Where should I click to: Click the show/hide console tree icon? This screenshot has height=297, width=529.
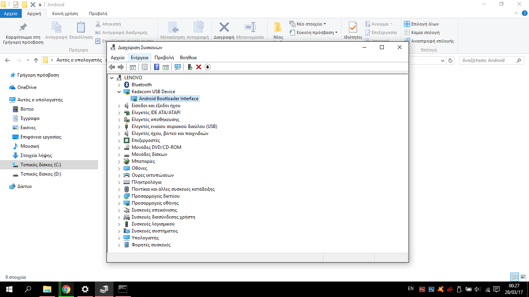click(x=133, y=67)
